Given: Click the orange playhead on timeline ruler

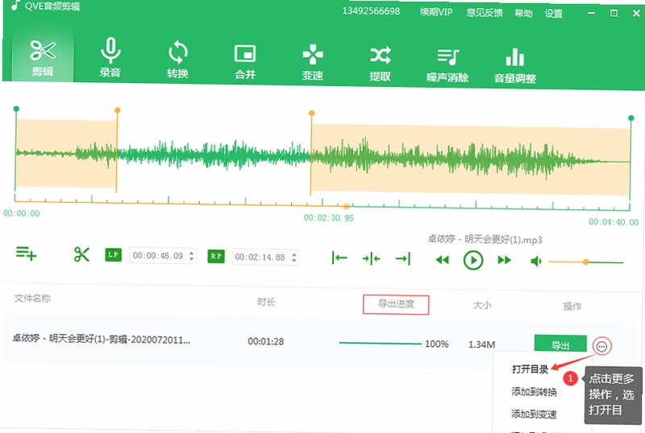Looking at the screenshot, I should click(x=347, y=206).
